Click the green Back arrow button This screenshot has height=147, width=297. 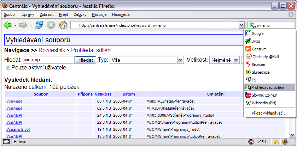click(x=7, y=25)
